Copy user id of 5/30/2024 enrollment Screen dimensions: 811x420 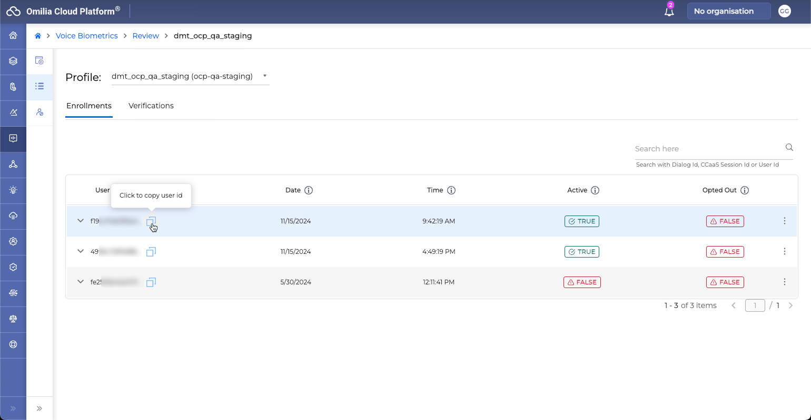(151, 282)
